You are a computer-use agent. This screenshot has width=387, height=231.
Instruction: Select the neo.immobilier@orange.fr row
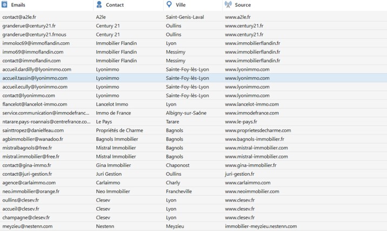point(193,192)
